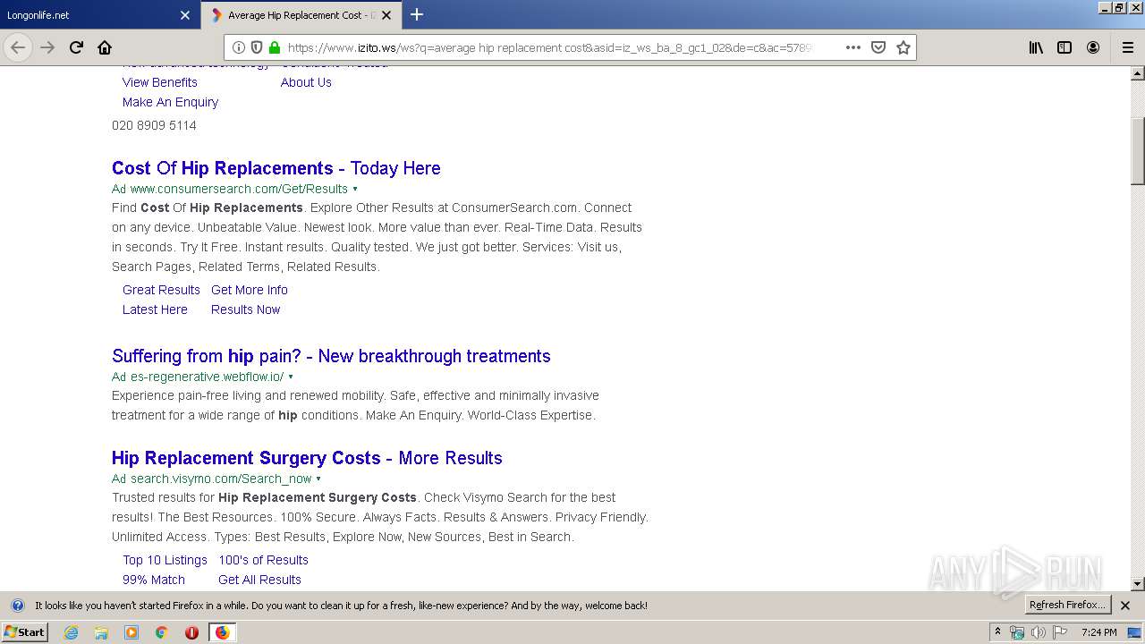Viewport: 1145px width, 644px height.
Task: Open the Firefox hamburger menu
Action: tap(1128, 47)
